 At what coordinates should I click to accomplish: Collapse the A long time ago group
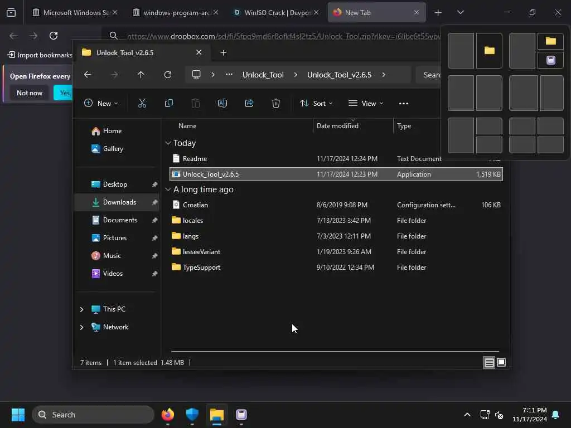[x=168, y=189]
